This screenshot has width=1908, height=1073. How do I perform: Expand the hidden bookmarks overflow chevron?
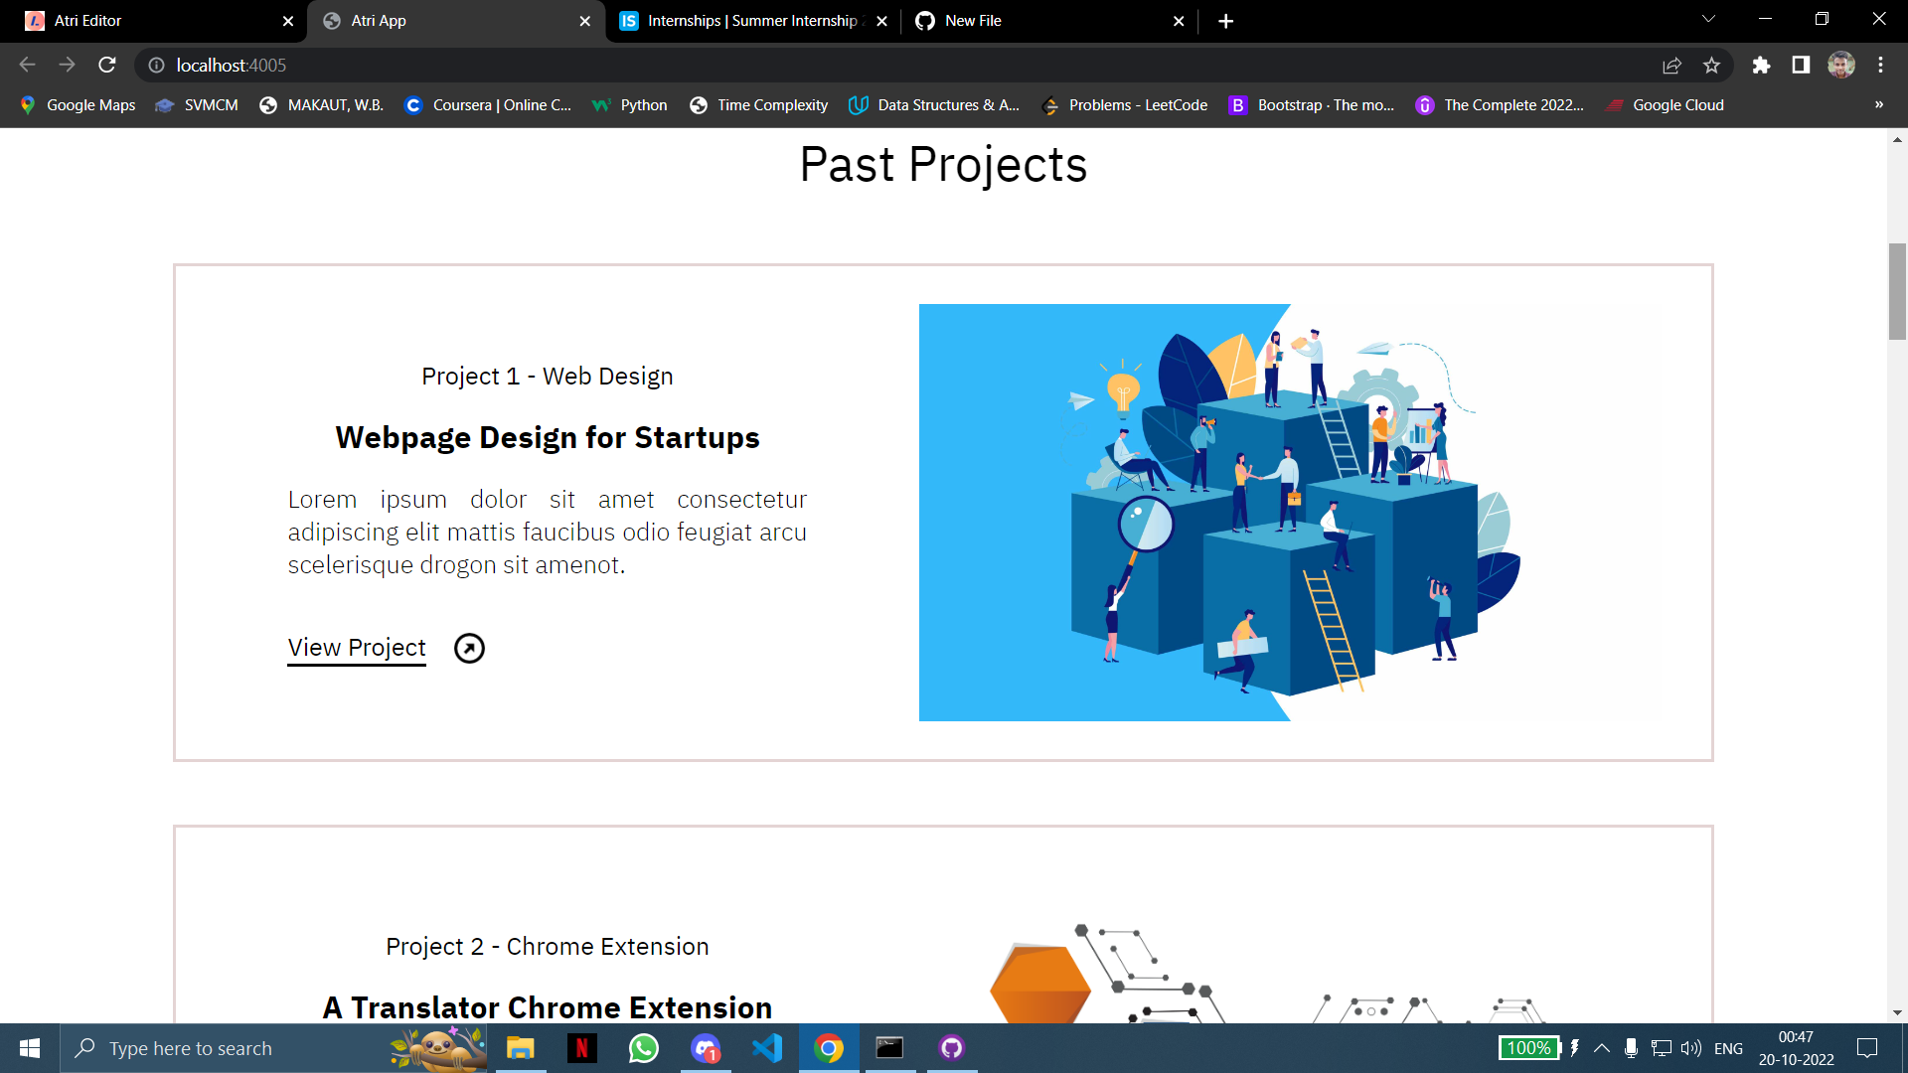pos(1877,104)
